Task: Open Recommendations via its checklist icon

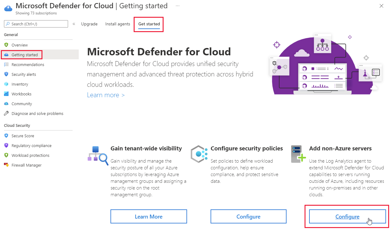Action: [x=6, y=64]
